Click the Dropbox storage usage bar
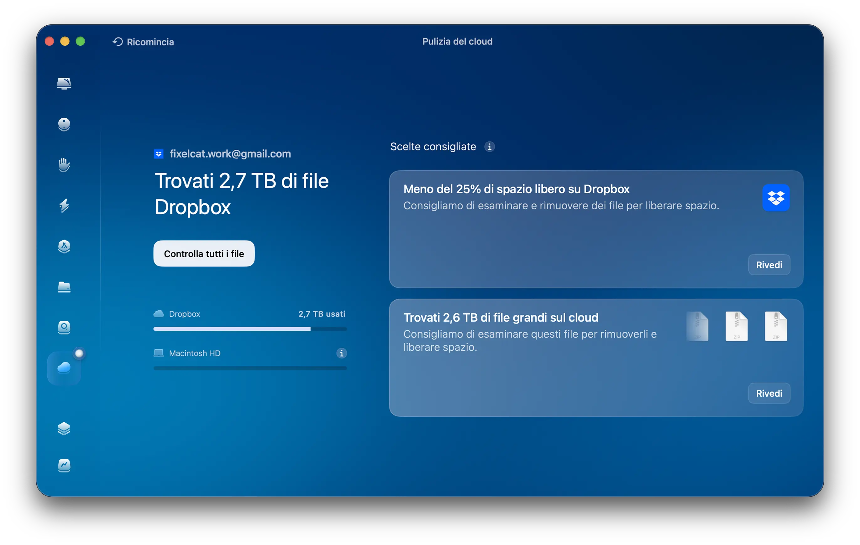Image resolution: width=860 pixels, height=545 pixels. [250, 329]
